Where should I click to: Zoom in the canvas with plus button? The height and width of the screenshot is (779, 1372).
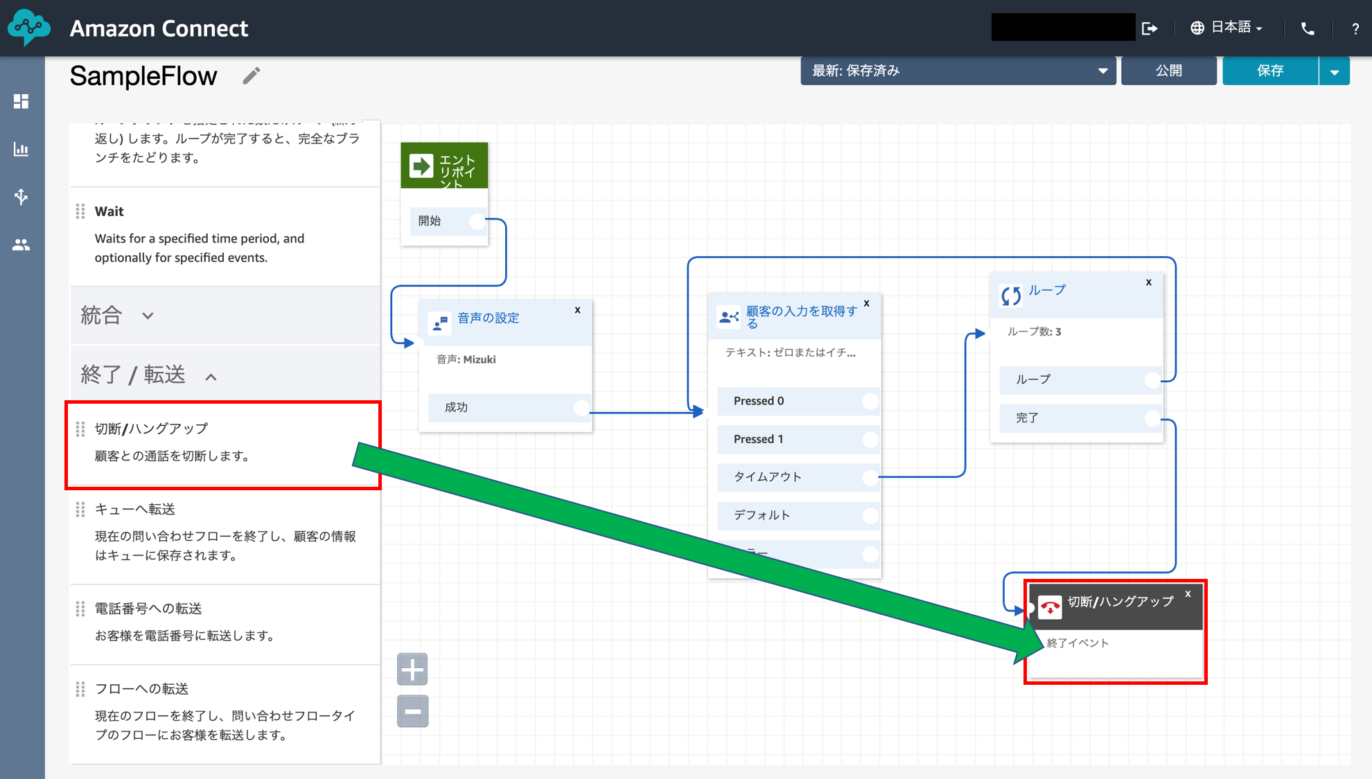tap(412, 670)
